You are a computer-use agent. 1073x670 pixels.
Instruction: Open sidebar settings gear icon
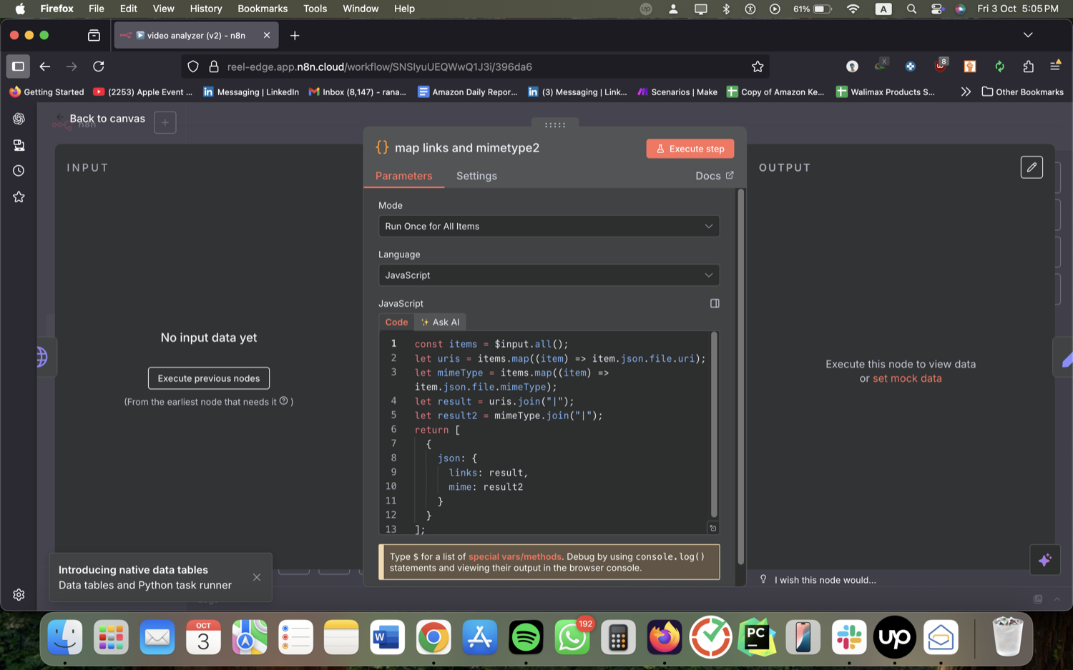click(x=19, y=595)
